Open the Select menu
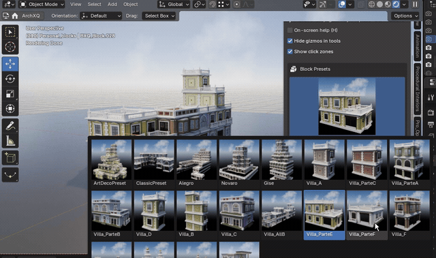The height and width of the screenshot is (258, 436). pos(94,5)
